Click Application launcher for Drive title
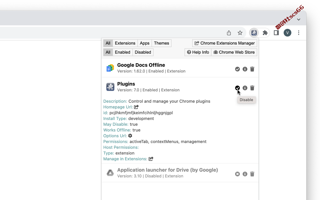This screenshot has width=320, height=200. coord(167,170)
